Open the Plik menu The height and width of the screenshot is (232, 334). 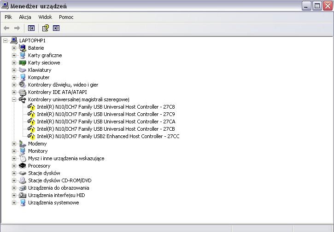coord(8,17)
